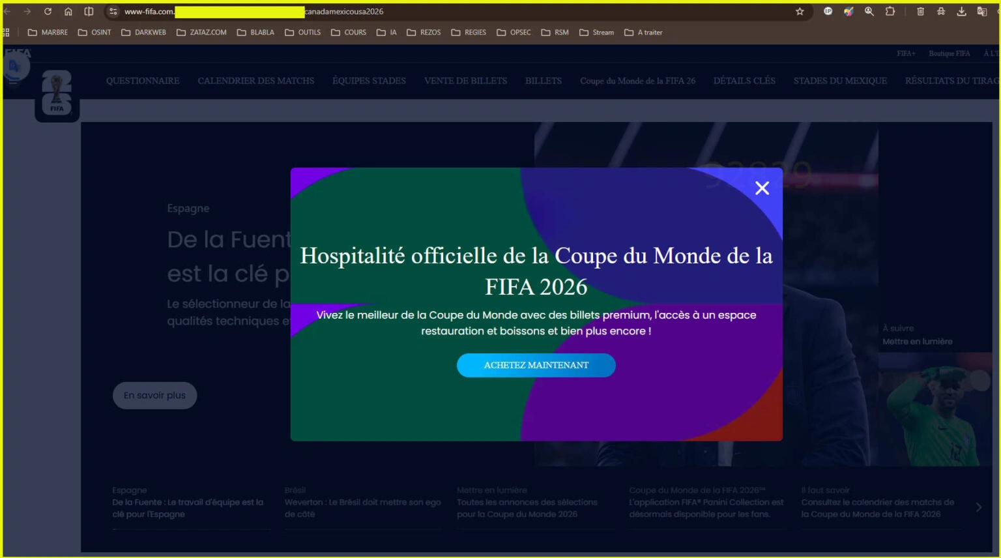This screenshot has width=1001, height=558.
Task: Click the trash bin toolbar icon
Action: [x=920, y=12]
